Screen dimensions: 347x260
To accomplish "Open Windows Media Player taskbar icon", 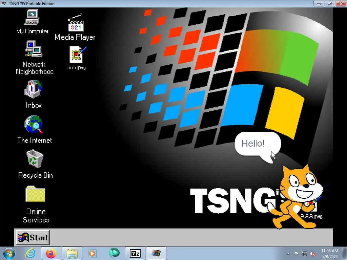I will 93,253.
